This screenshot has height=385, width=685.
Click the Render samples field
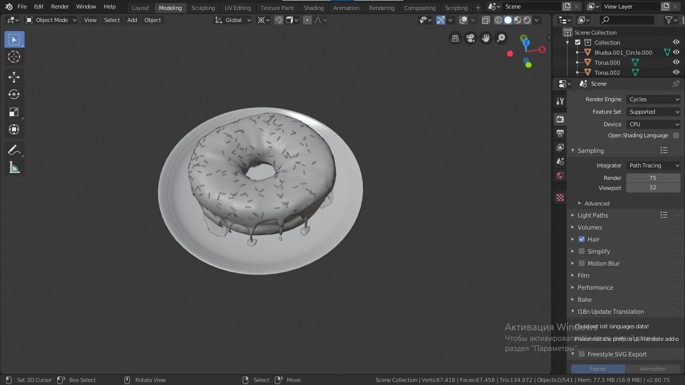point(653,178)
